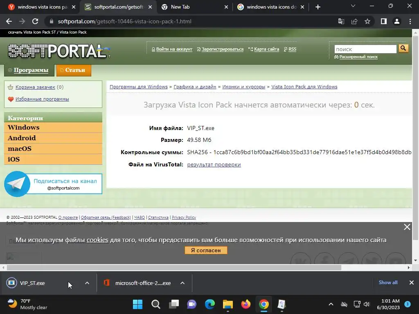Open the browser side panel
419x314 pixels.
coord(384,21)
